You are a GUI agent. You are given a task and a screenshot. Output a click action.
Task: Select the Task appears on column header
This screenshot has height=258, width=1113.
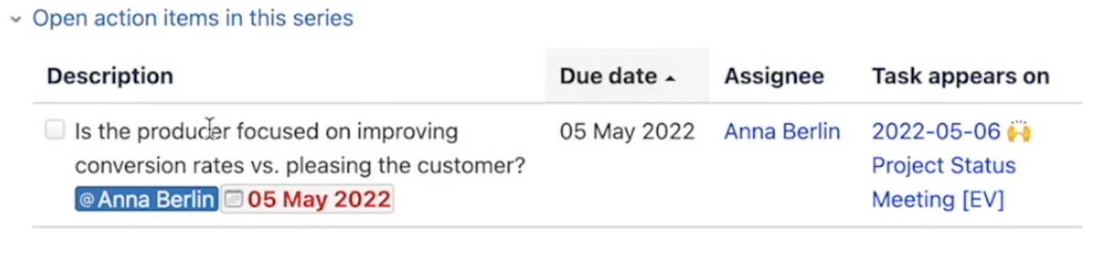coord(960,76)
